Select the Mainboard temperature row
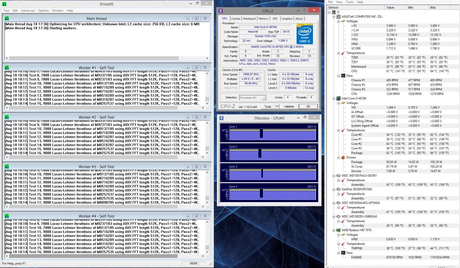 pyautogui.click(x=393, y=66)
